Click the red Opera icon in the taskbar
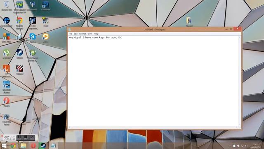264x149 pixels. [33, 146]
